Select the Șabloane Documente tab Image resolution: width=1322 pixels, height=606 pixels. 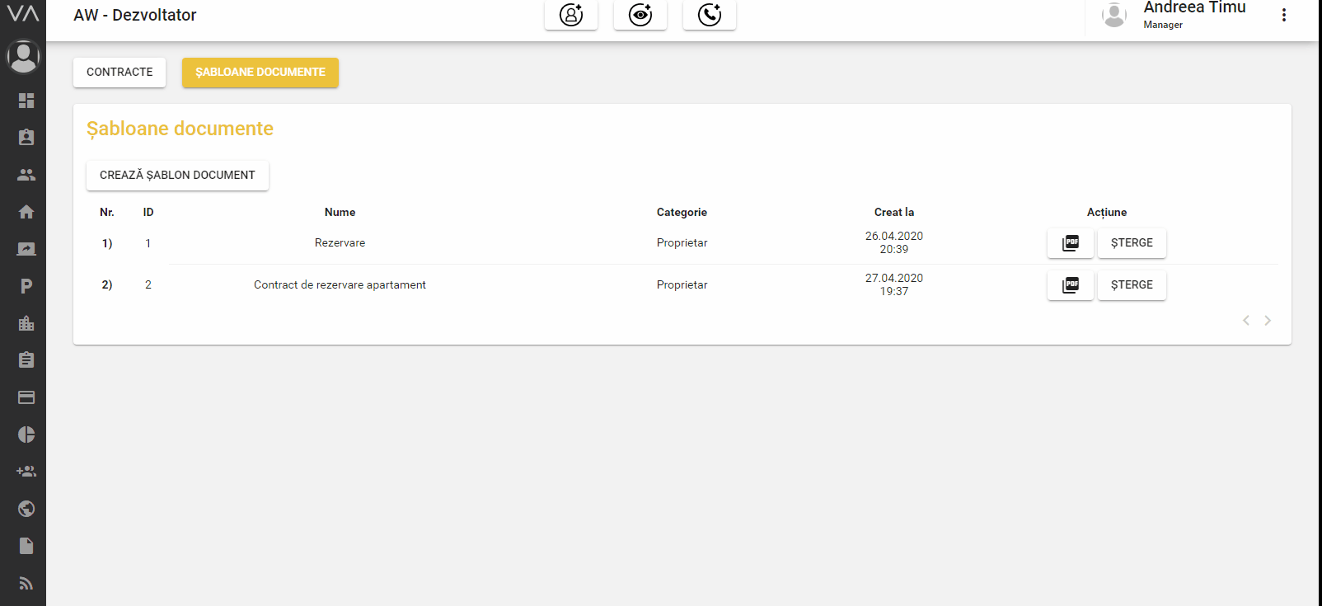[260, 73]
